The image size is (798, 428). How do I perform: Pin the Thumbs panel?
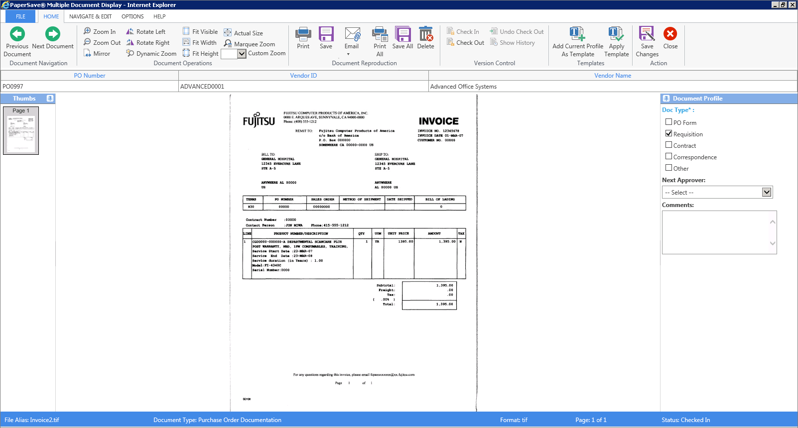(50, 99)
